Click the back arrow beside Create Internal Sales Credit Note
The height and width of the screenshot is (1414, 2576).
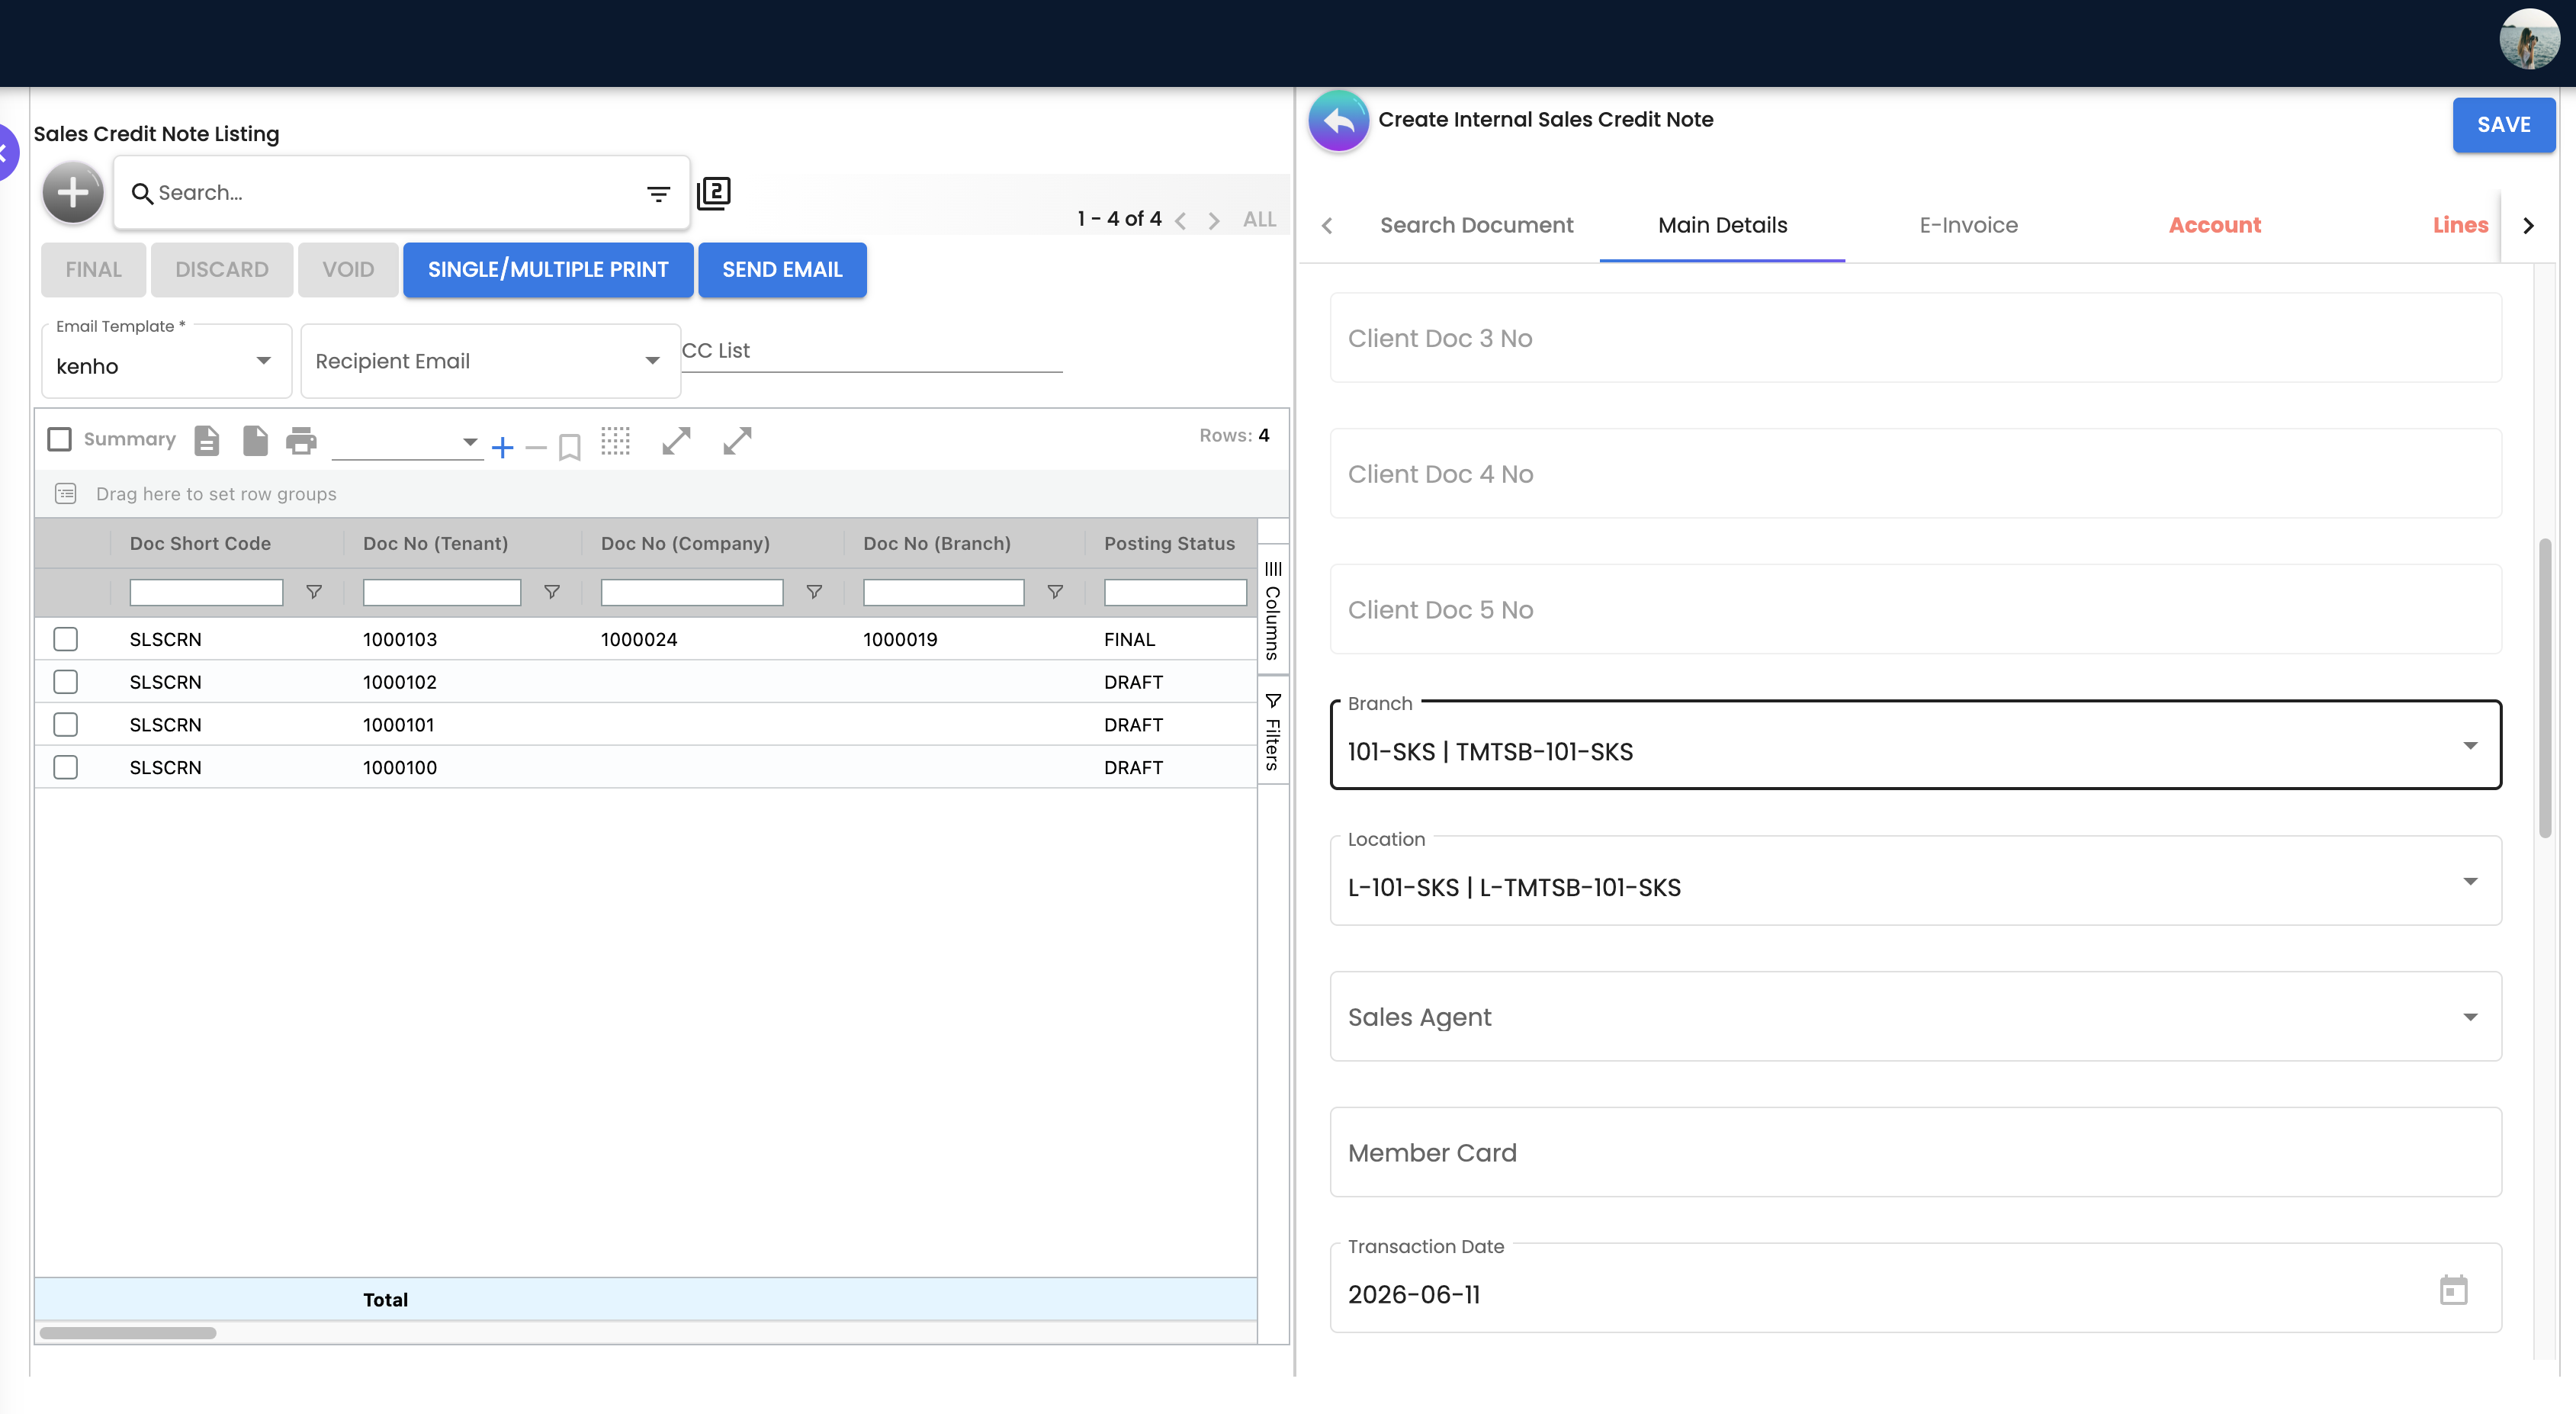(1339, 121)
